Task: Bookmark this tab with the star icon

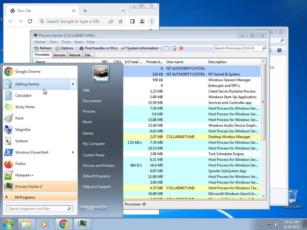Action: [x=121, y=21]
